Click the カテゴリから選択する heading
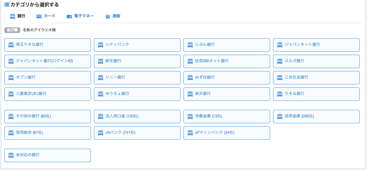Viewport: 367px width, 170px height. coord(35,5)
